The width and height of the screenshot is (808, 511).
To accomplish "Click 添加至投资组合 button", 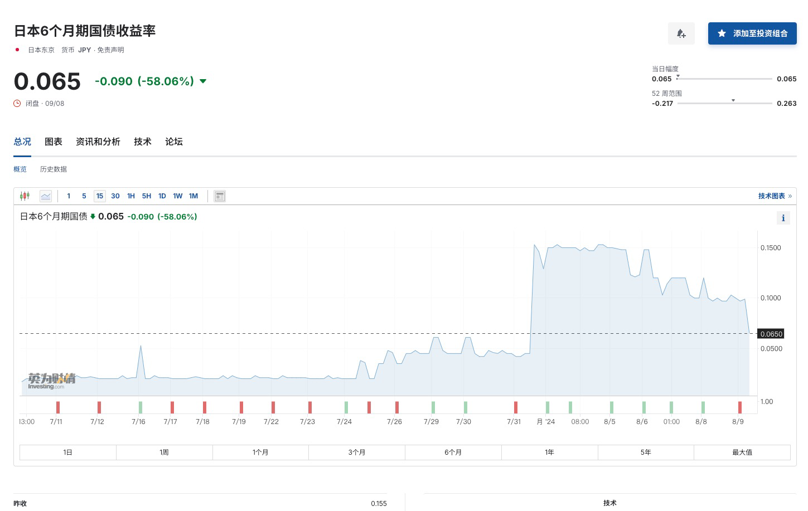I will click(x=752, y=33).
